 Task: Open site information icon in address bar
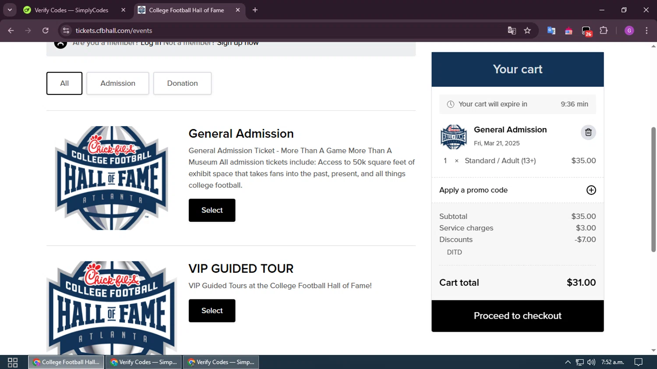click(x=66, y=31)
